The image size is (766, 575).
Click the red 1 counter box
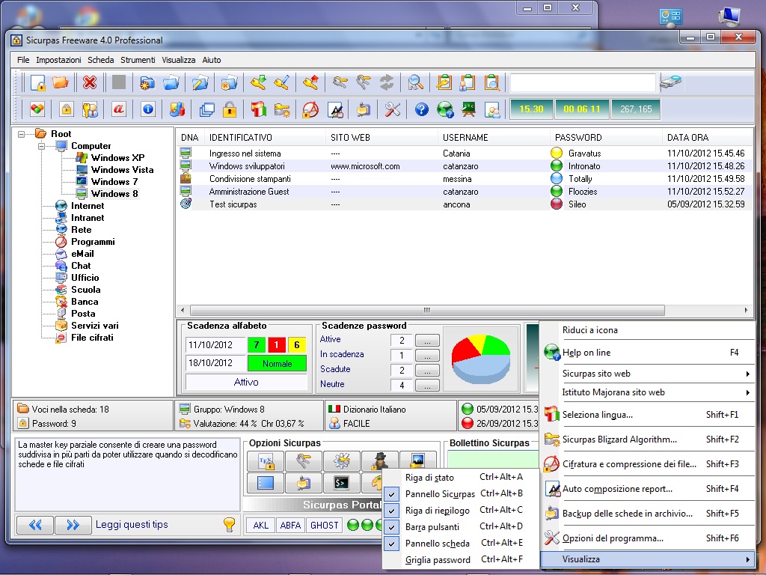coord(277,344)
